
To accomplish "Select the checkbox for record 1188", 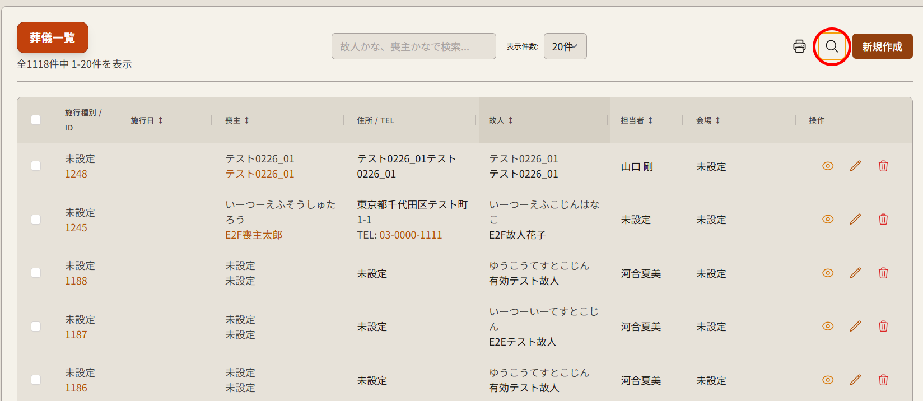I will 36,273.
